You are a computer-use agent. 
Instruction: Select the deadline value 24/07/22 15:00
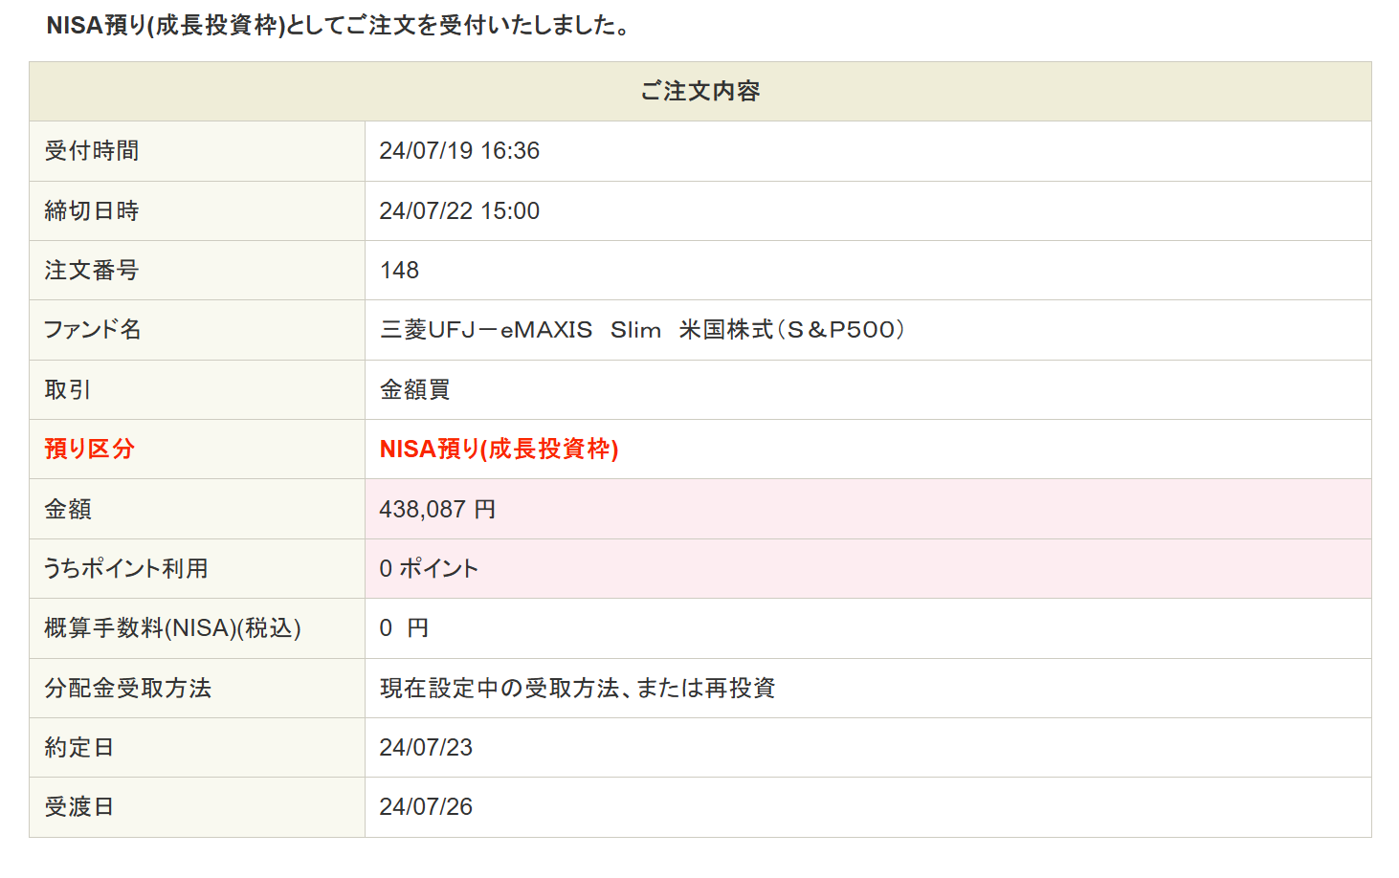click(x=459, y=210)
